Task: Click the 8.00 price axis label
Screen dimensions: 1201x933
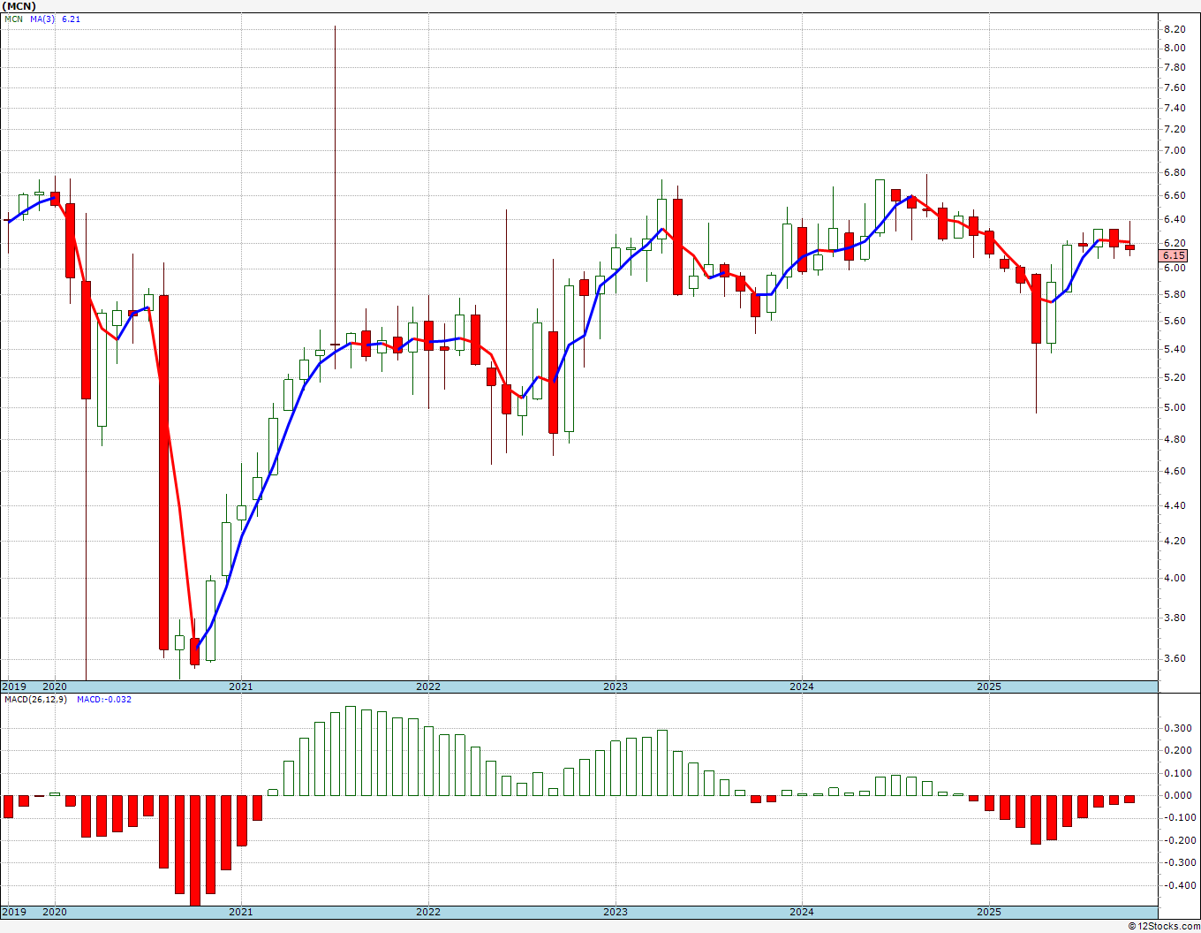Action: (x=1175, y=47)
